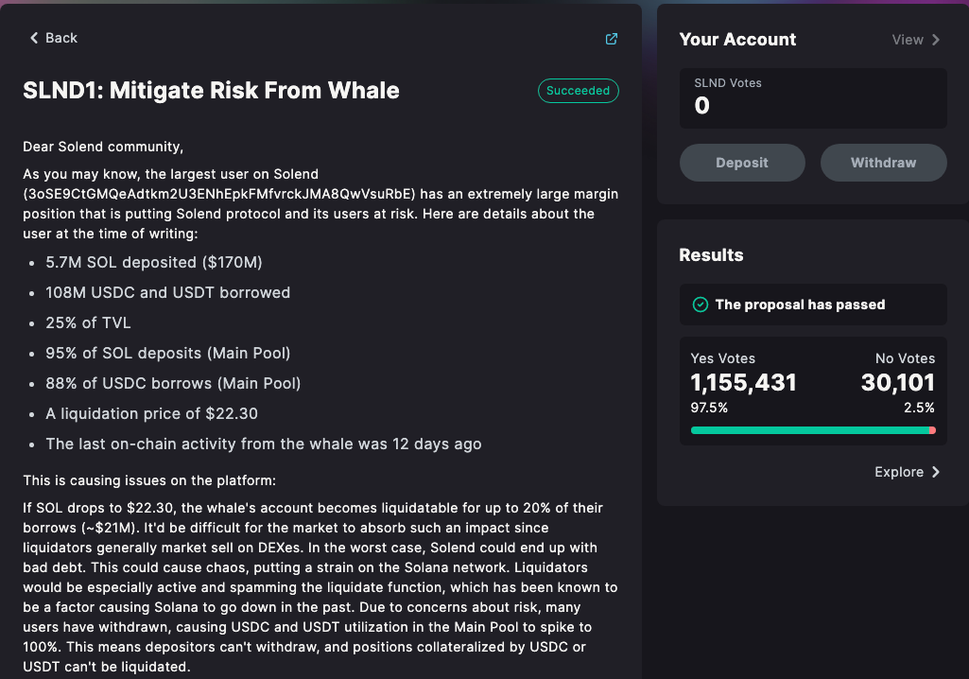969x679 pixels.
Task: Click the Your Account panel heading
Action: pyautogui.click(x=737, y=40)
